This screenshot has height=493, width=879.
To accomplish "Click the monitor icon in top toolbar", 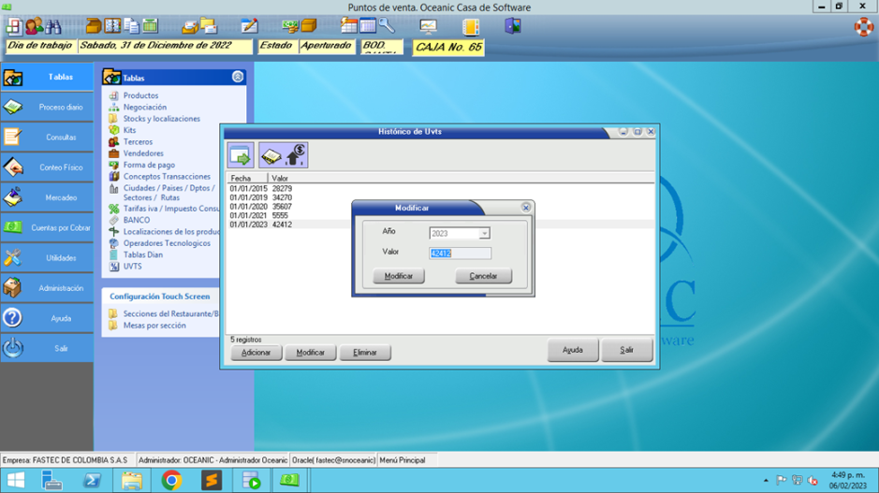I will [428, 26].
